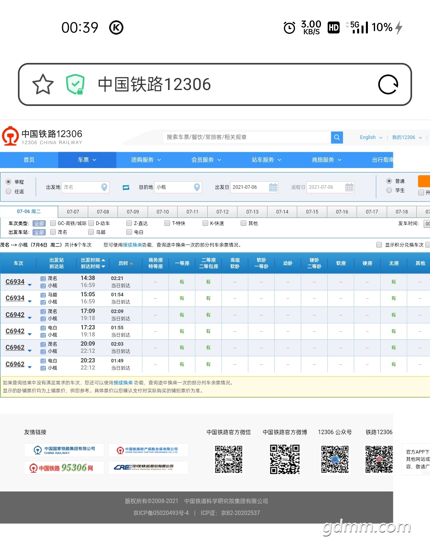Bookmark page with the star icon

click(x=43, y=84)
